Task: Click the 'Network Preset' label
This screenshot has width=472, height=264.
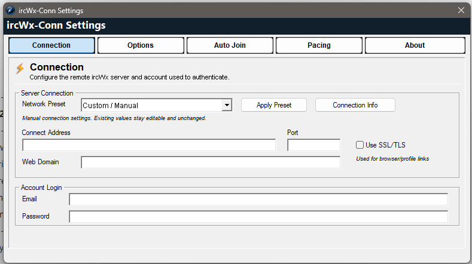Action: pyautogui.click(x=44, y=104)
